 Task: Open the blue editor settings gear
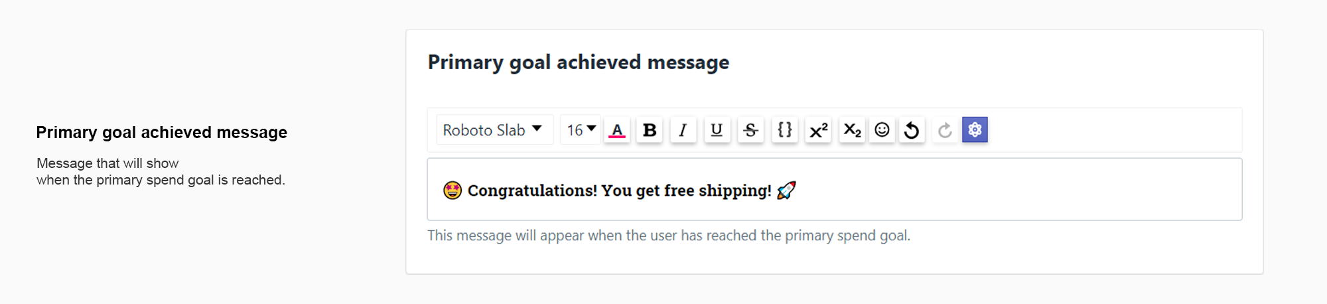(975, 130)
